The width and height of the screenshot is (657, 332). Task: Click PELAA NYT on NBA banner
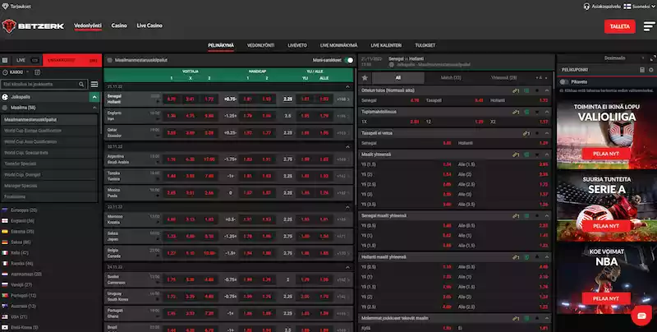pos(606,298)
